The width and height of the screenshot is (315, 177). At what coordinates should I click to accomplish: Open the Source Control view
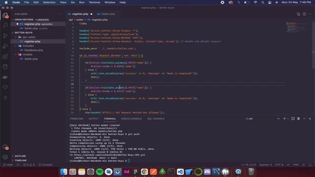click(x=5, y=36)
